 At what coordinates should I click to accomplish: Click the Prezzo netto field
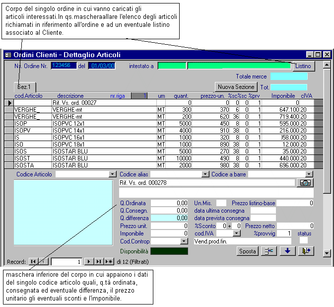tap(295, 226)
